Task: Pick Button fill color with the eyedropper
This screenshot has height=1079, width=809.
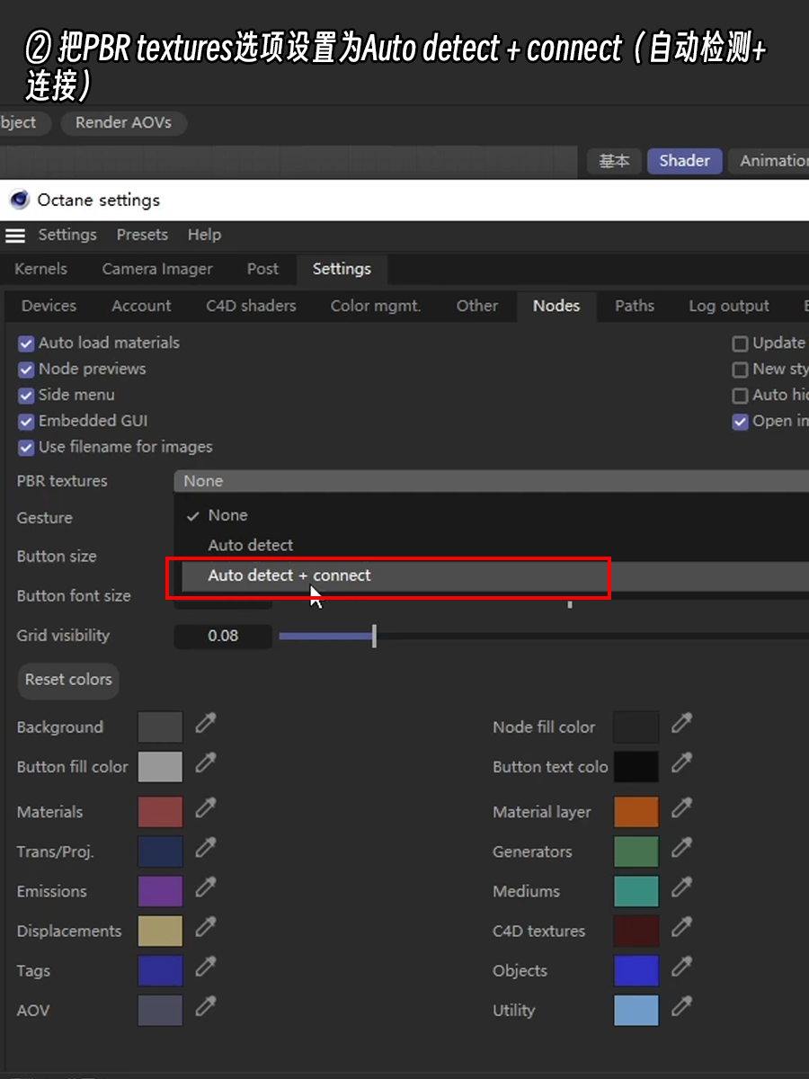Action: (206, 762)
